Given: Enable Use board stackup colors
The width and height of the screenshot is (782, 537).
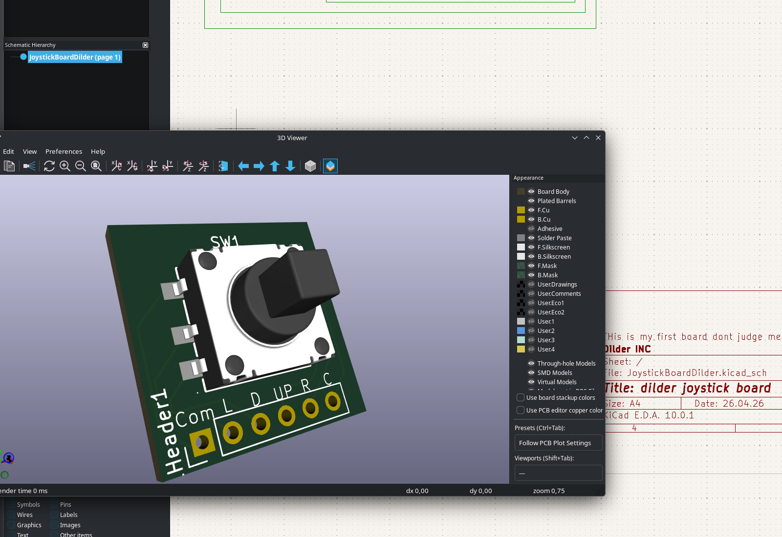Looking at the screenshot, I should click(521, 397).
